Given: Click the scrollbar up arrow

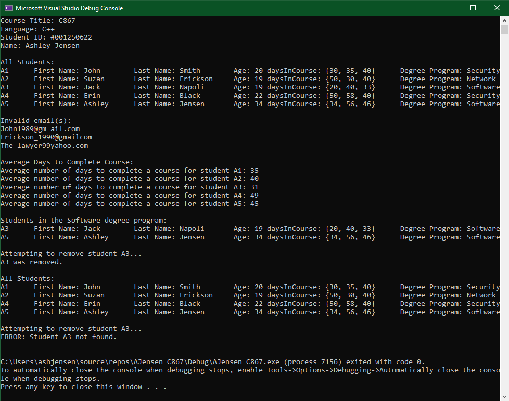Looking at the screenshot, I should [504, 20].
